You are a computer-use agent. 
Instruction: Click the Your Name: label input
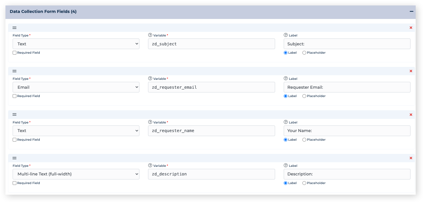[x=347, y=131]
